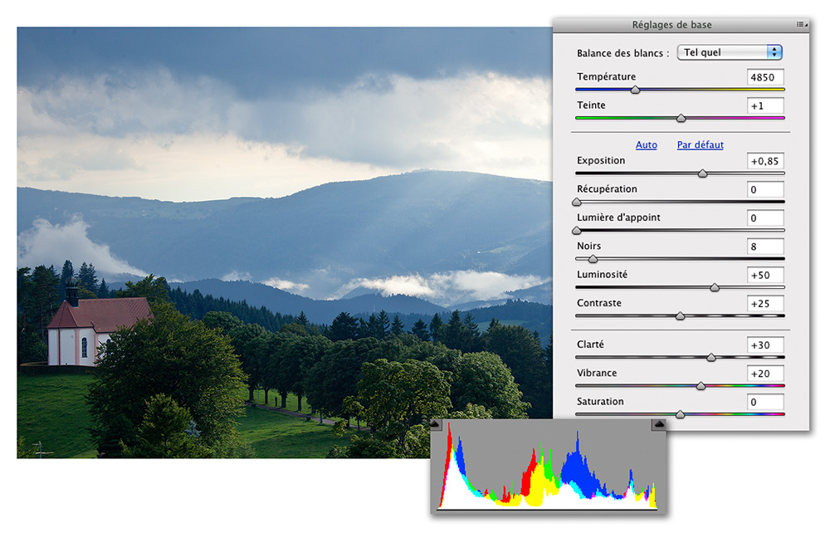Viewport: 830px width, 533px height.
Task: Click the "Clarté" label
Action: pos(590,345)
